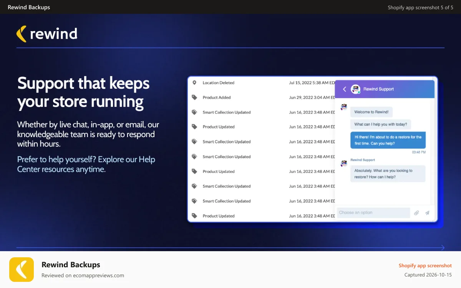The image size is (461, 288).
Task: Click the paper-plane send icon in the chat
Action: 427,213
